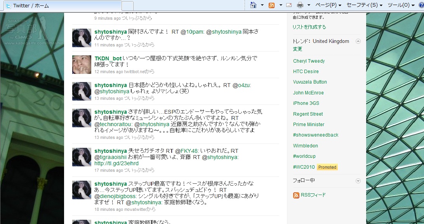The width and height of the screenshot is (424, 224).
Task: Select the Twitter / ホーム browser tab
Action: (63, 6)
